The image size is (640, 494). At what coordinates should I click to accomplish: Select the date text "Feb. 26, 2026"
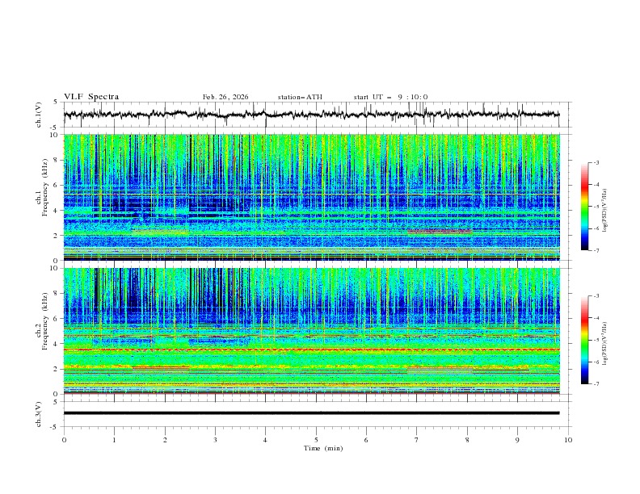(225, 97)
